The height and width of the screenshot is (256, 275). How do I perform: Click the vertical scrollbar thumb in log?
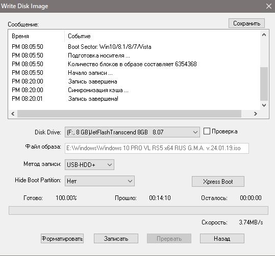[264, 84]
